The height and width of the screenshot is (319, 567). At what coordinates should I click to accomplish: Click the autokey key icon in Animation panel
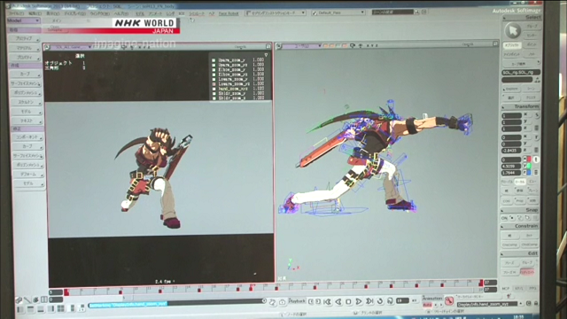tap(449, 300)
